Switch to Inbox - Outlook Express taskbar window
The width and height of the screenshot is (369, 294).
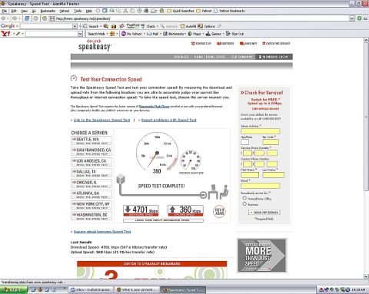pos(91,289)
